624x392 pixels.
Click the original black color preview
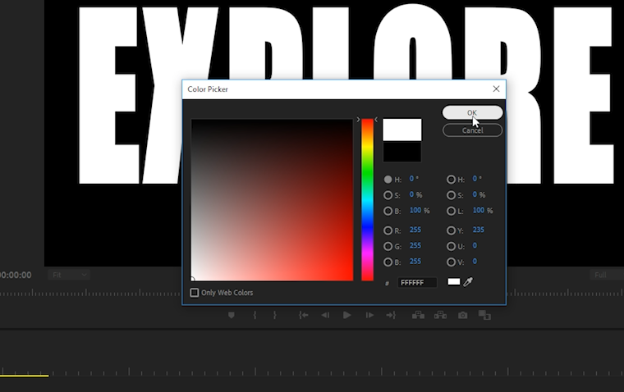coord(402,151)
